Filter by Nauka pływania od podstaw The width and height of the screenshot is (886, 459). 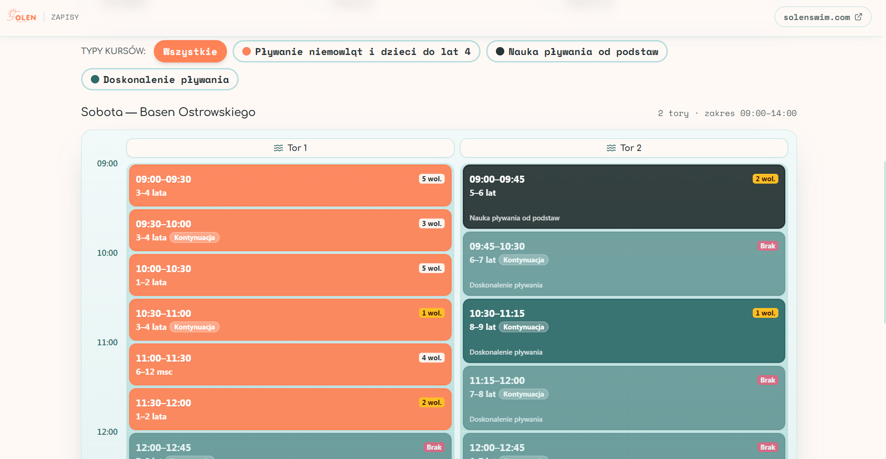[x=577, y=51]
